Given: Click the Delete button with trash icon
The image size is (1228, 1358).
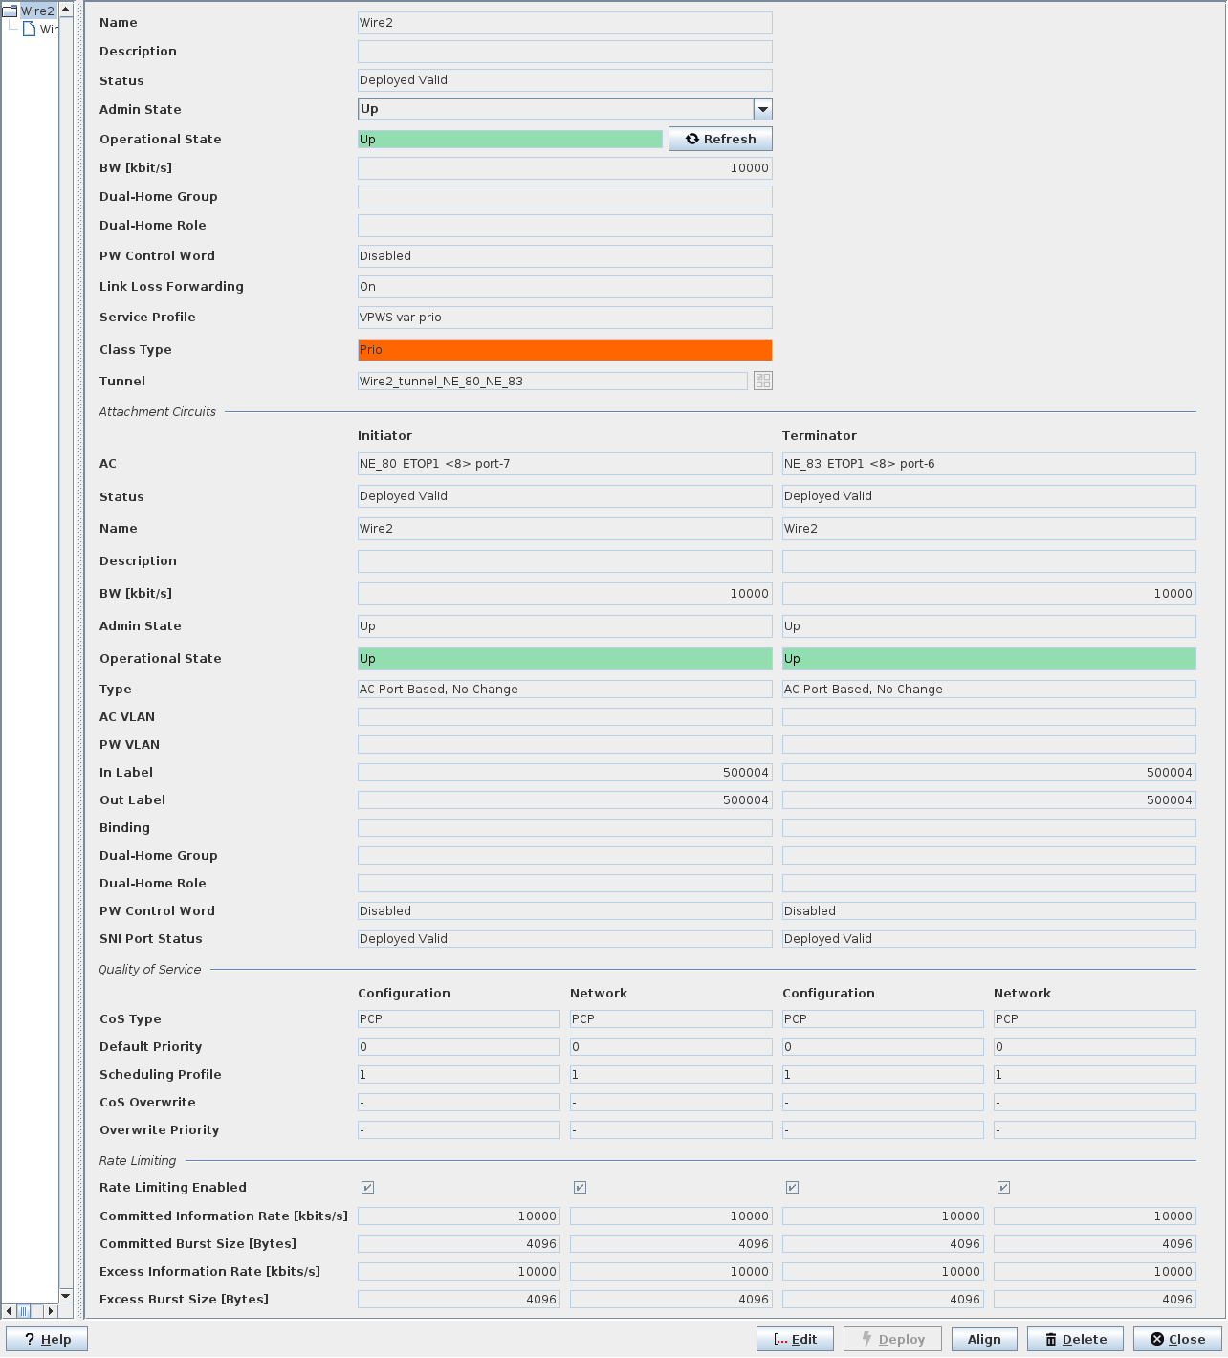Looking at the screenshot, I should [x=1075, y=1339].
